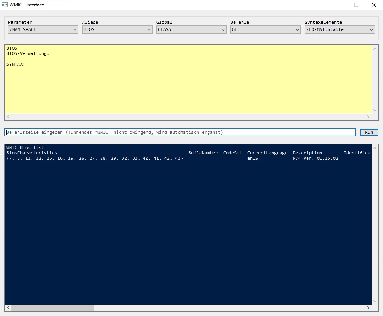Screen dimensions: 383x316
Task: Open the Parameter /NAMESPACE dropdown
Action: 43,29
